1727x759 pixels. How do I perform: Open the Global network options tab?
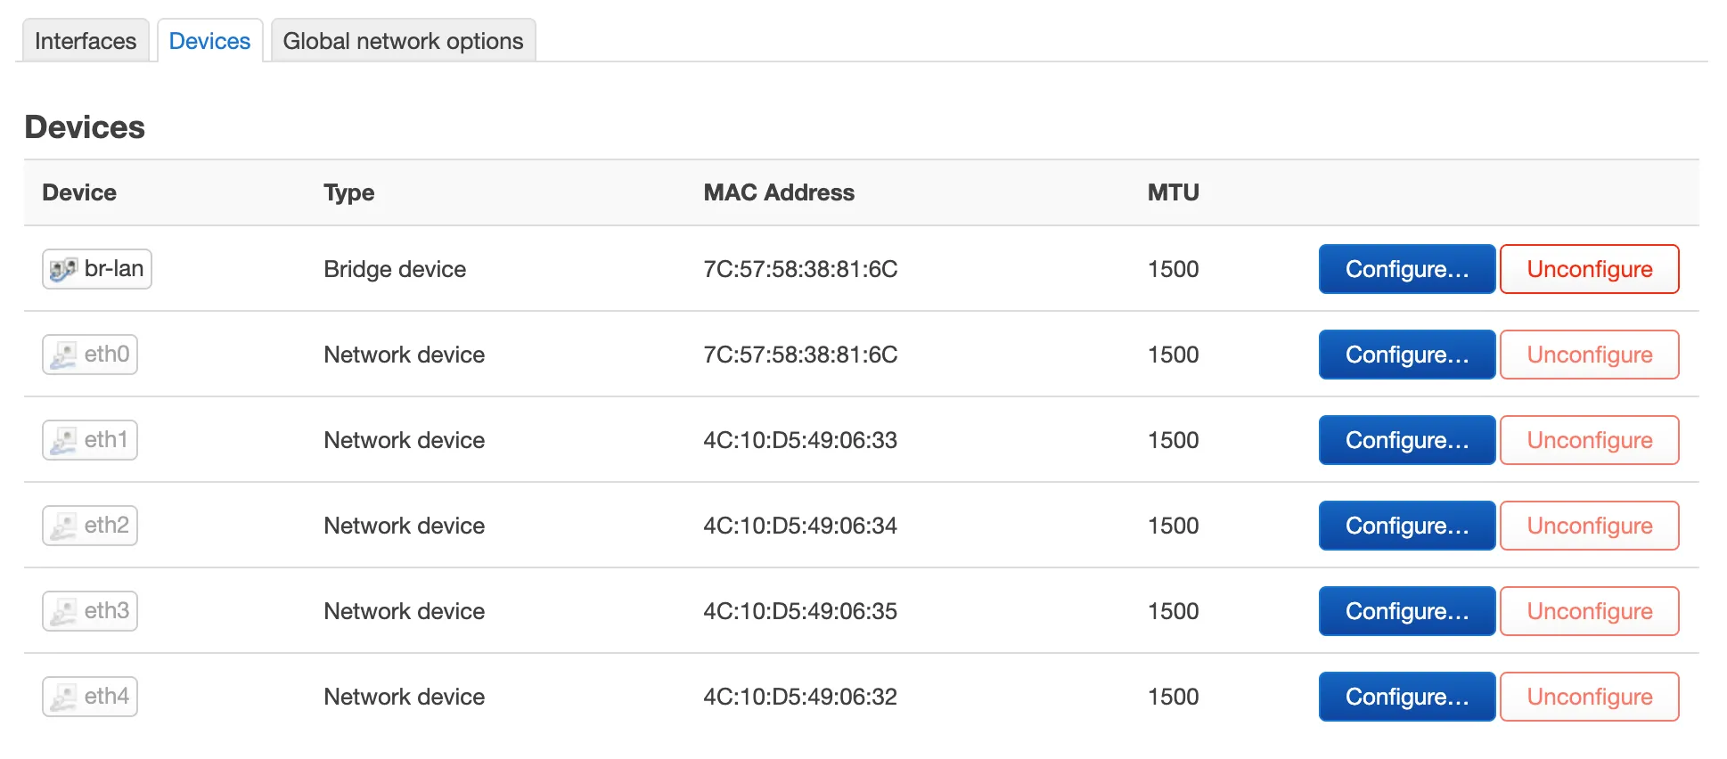coord(403,41)
